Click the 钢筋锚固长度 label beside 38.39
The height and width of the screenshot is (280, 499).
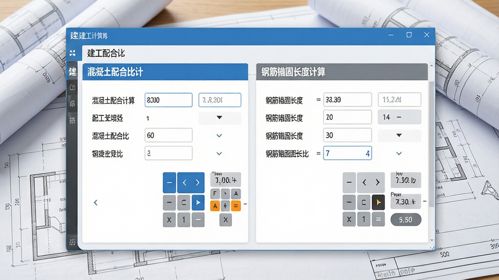point(284,101)
